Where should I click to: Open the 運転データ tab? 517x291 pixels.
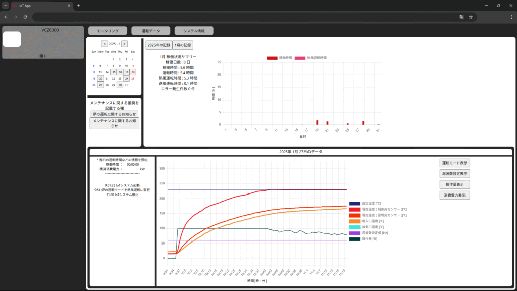point(150,31)
